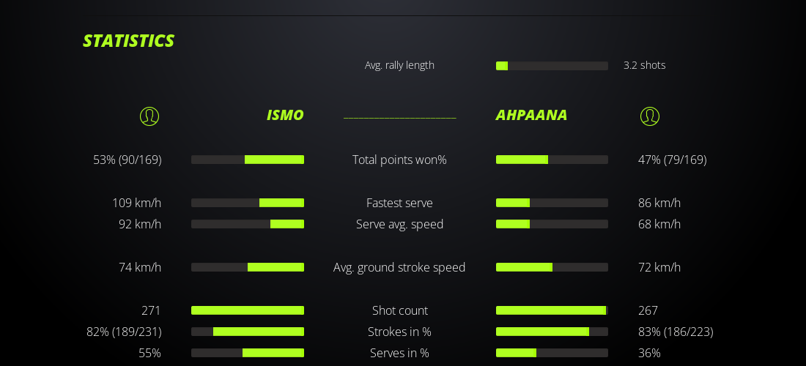The height and width of the screenshot is (366, 806).
Task: Click Ismo's shot count bar
Action: pos(248,310)
